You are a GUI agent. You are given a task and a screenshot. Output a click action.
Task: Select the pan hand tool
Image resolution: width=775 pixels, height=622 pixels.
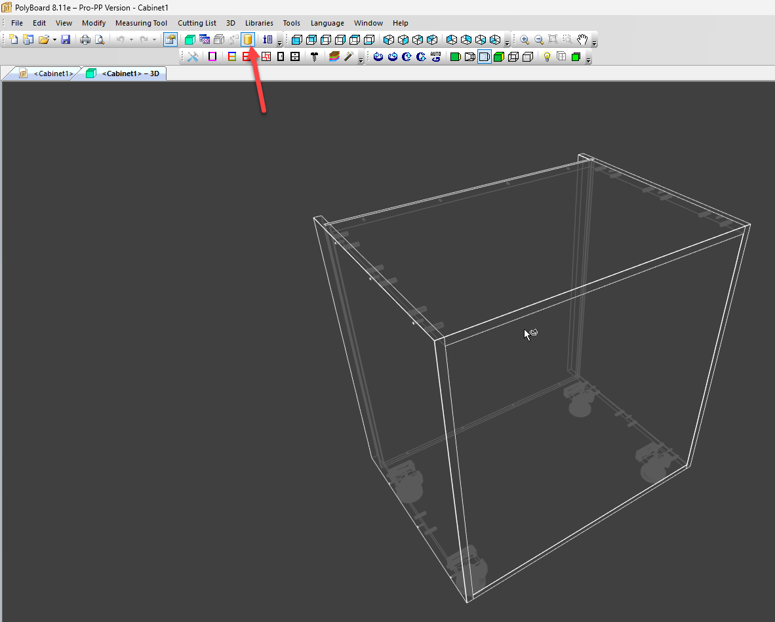[583, 39]
